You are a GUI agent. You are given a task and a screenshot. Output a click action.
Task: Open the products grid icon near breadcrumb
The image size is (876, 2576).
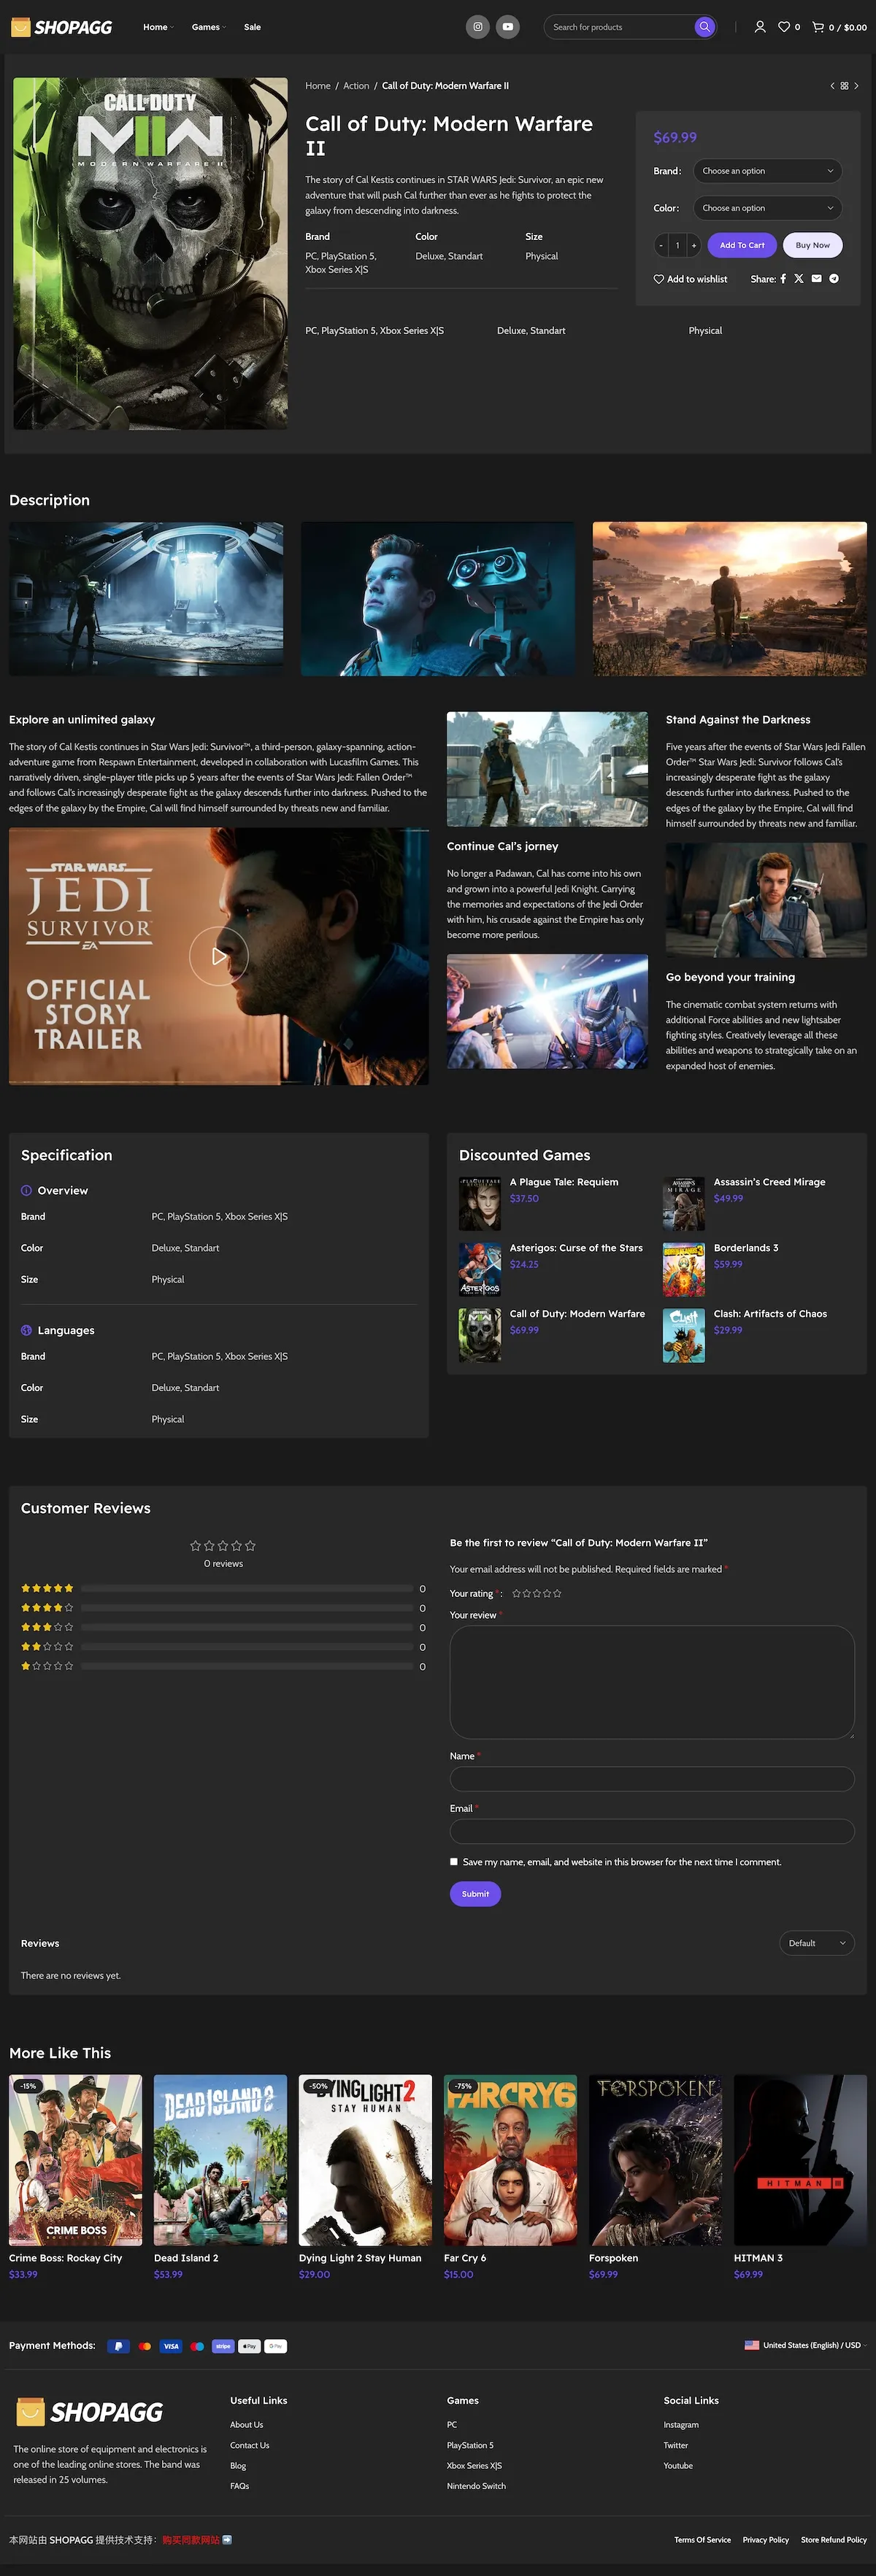pyautogui.click(x=844, y=86)
